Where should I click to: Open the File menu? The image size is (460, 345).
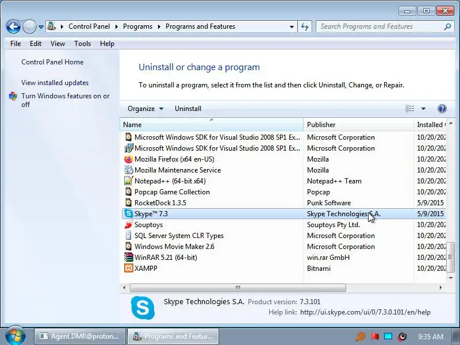tap(16, 44)
